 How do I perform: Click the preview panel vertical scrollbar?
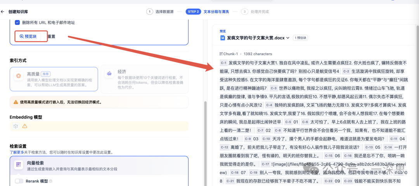pos(418,106)
